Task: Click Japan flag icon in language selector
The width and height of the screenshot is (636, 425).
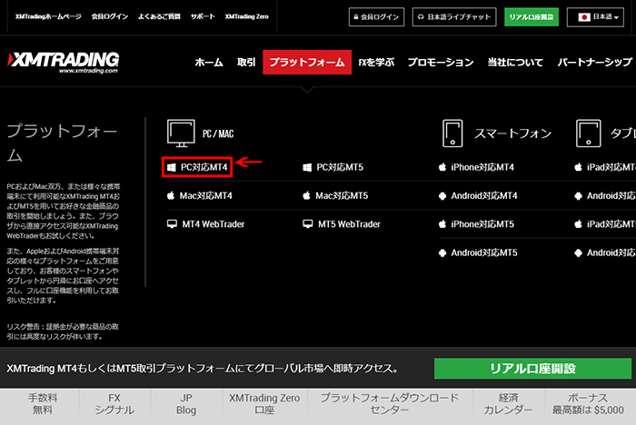Action: 584,17
